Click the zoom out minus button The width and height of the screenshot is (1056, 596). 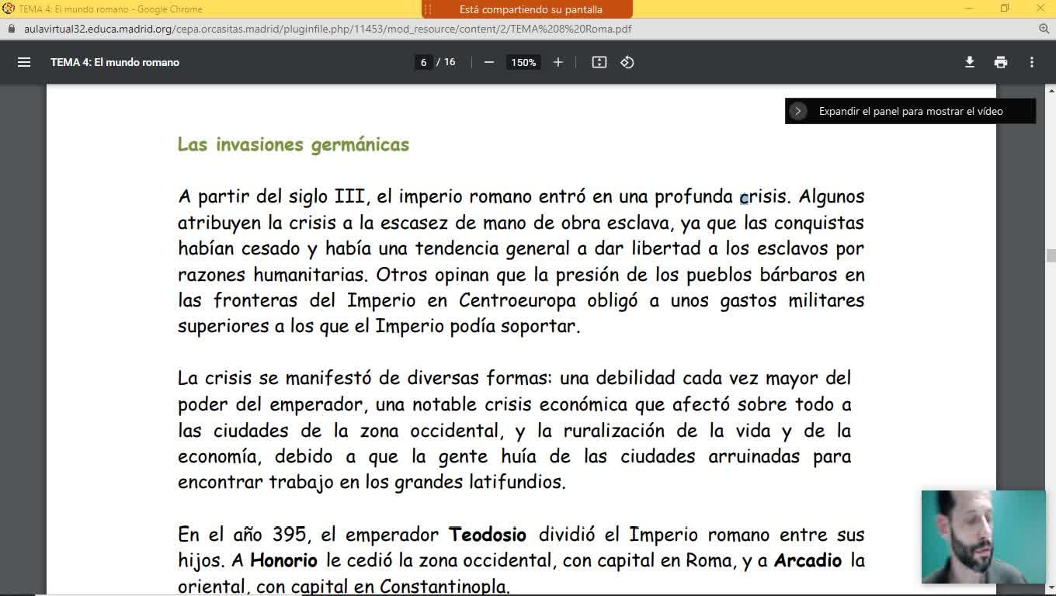pos(488,62)
